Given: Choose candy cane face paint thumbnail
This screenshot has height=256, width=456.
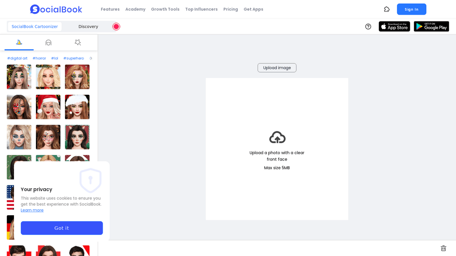Looking at the screenshot, I should click(x=19, y=107).
